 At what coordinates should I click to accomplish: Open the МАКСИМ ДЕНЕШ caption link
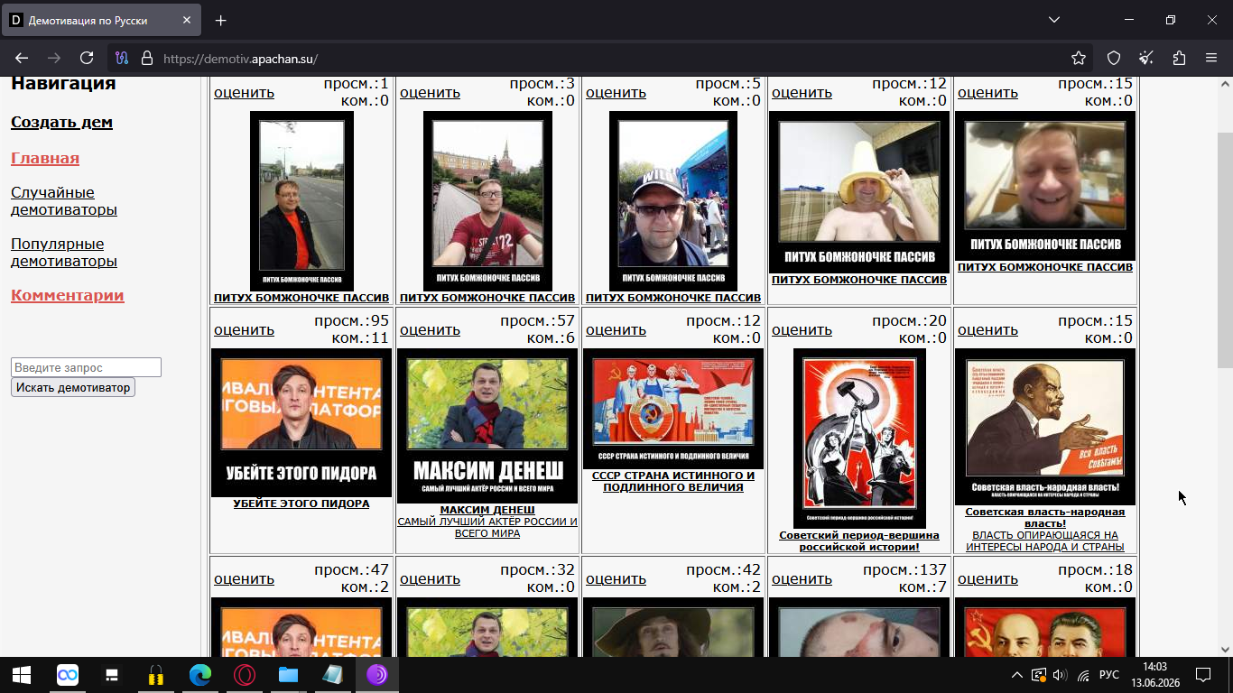487,510
